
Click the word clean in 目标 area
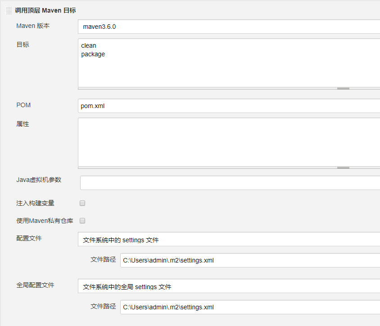(x=89, y=45)
